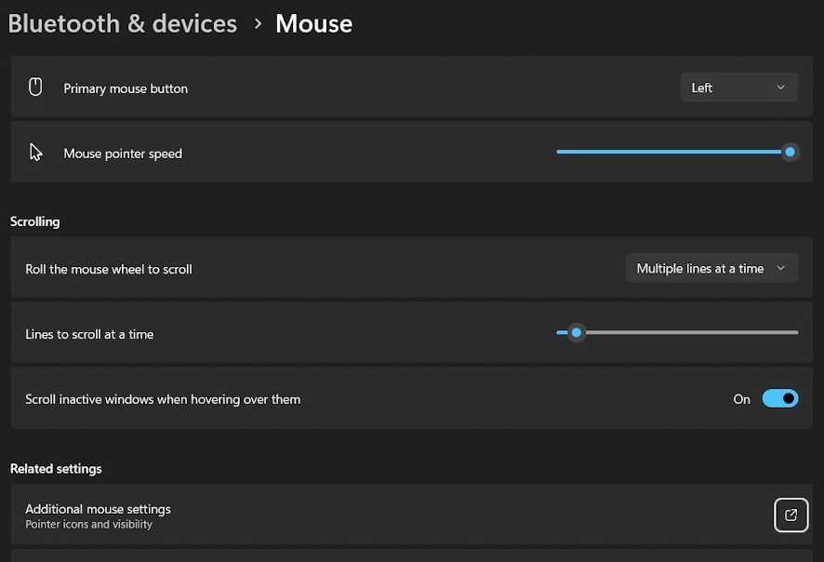Open Additional mouse settings
The height and width of the screenshot is (562, 824).
98,509
